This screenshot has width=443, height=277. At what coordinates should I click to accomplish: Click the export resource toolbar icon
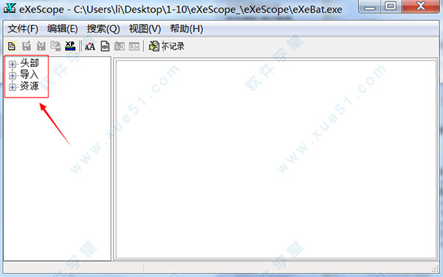(27, 46)
